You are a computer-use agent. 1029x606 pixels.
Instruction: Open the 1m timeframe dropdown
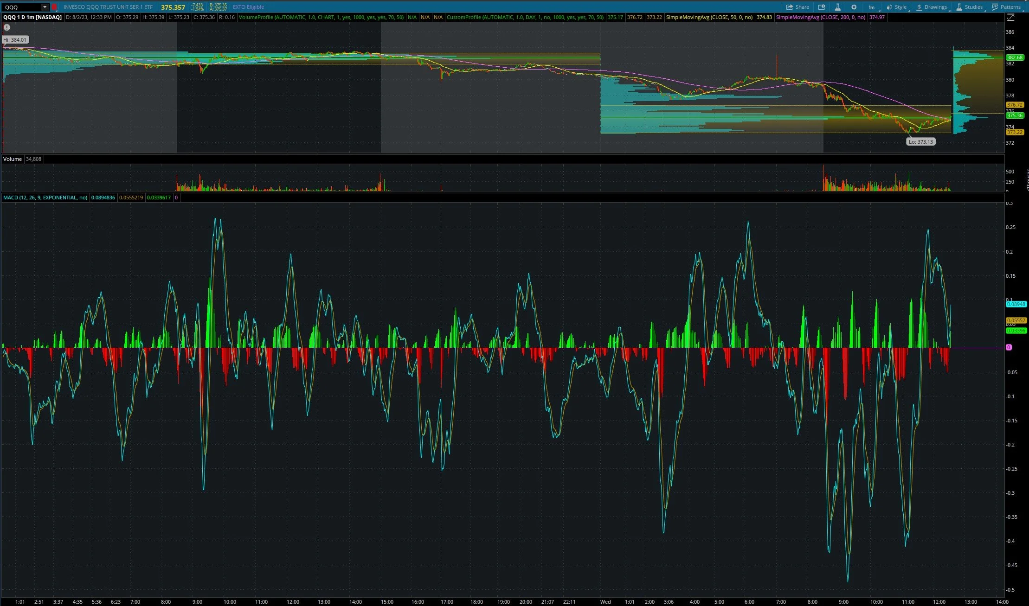coord(872,7)
